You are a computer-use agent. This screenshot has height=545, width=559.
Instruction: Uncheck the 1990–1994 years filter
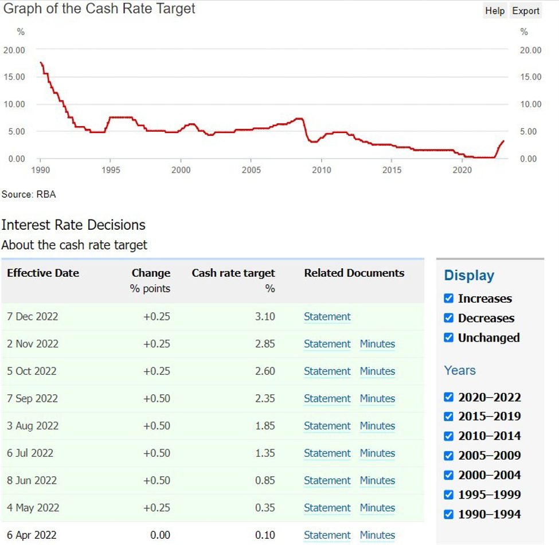448,513
